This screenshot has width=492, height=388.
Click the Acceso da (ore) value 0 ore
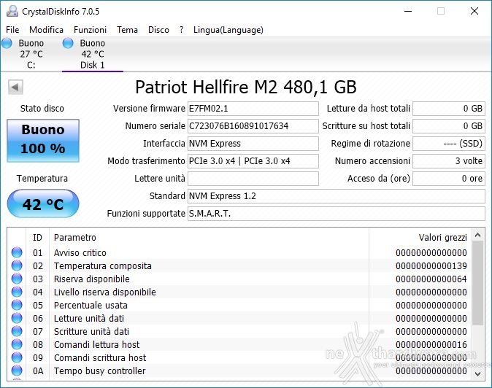(449, 179)
